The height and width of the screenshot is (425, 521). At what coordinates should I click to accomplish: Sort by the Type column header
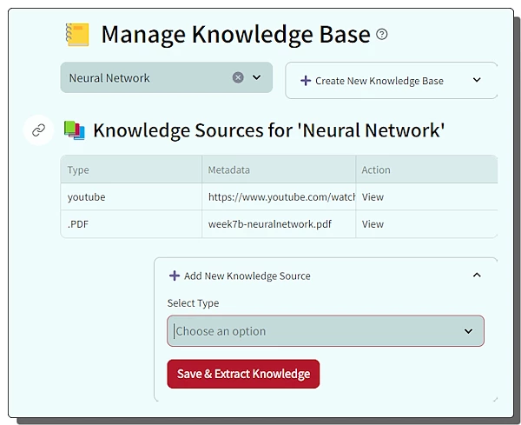coord(131,169)
